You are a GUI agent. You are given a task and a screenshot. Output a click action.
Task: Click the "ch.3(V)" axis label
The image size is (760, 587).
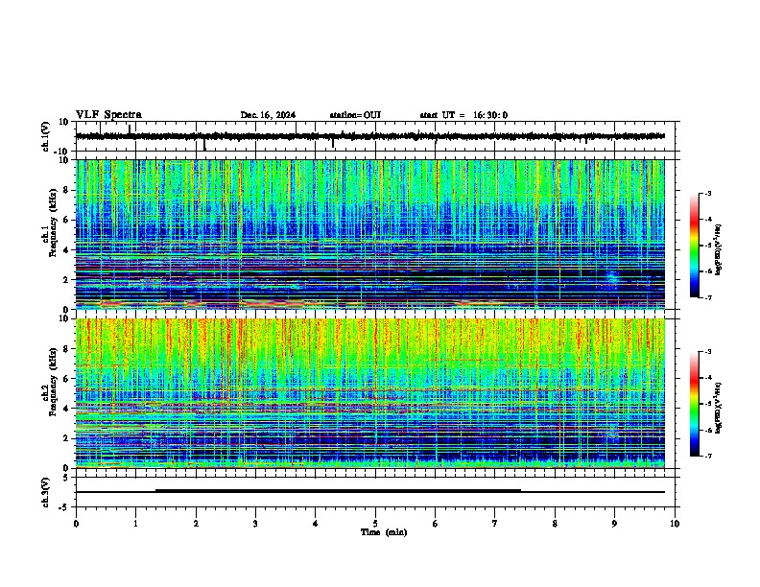tap(45, 492)
